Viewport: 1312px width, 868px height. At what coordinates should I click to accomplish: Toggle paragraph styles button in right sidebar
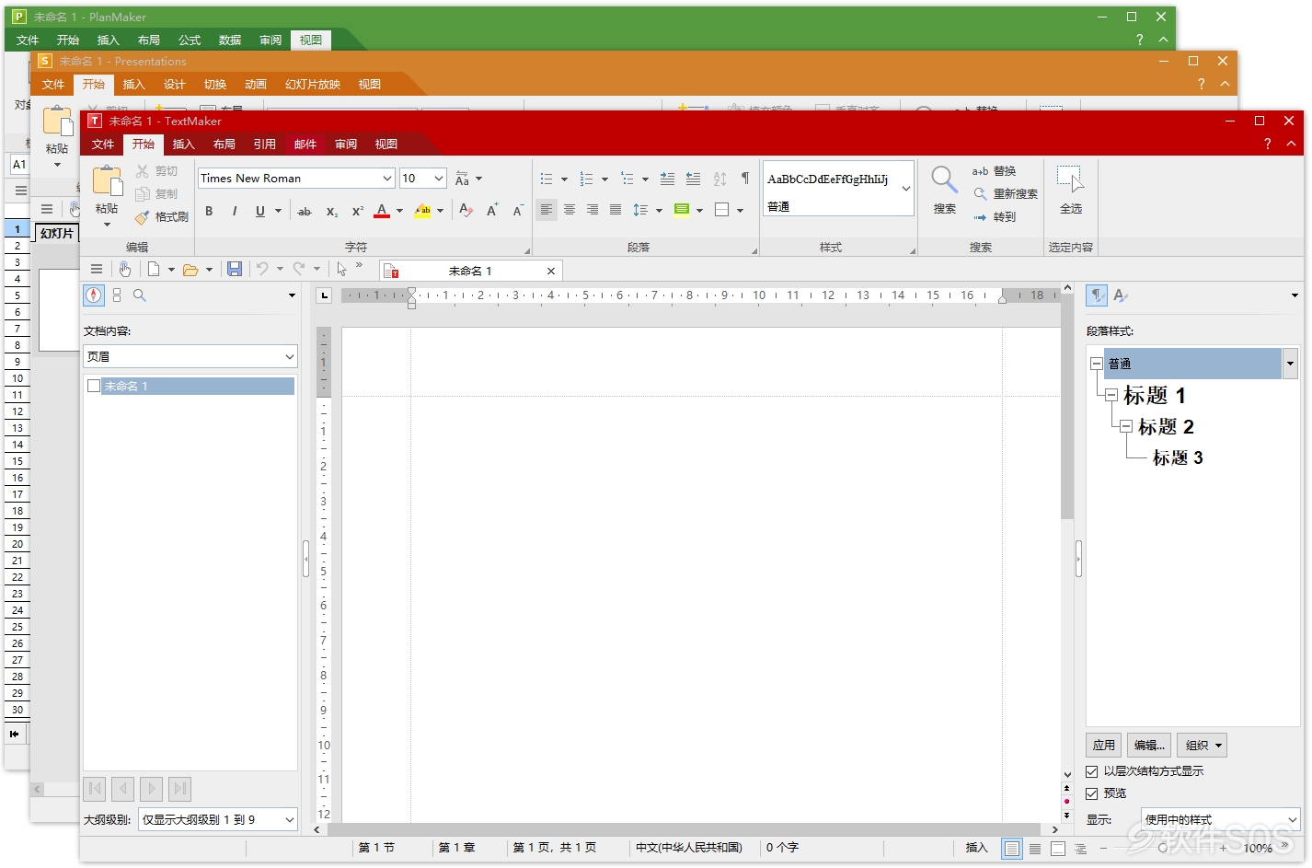point(1097,295)
